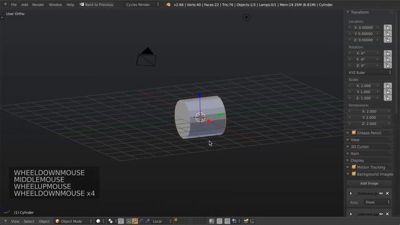Open the View menu in viewport header
Viewport: 400px width, 225px height.
click(15, 221)
